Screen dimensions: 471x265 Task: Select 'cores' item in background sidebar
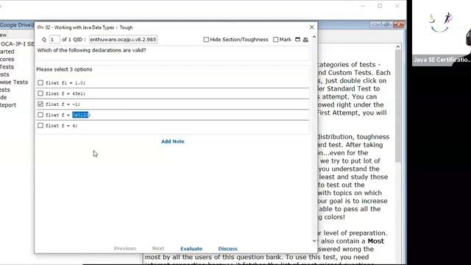click(7, 59)
